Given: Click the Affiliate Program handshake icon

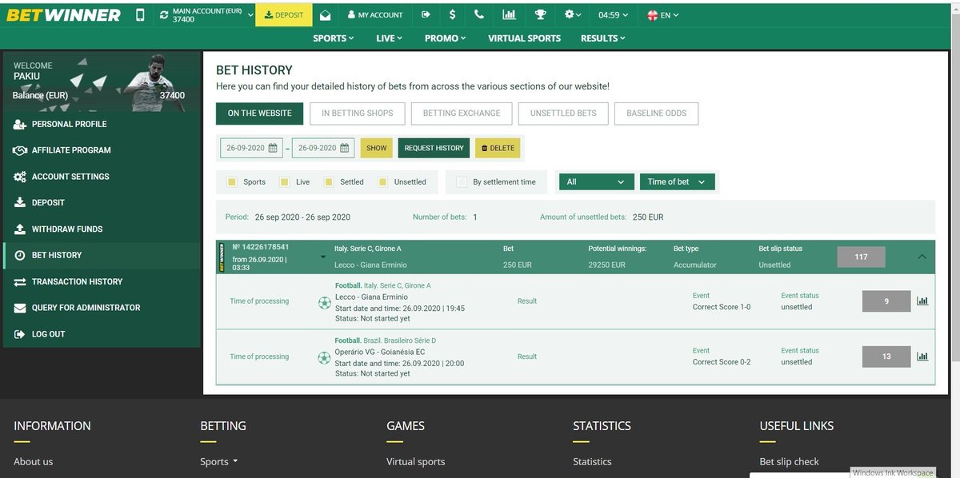Looking at the screenshot, I should pos(20,150).
